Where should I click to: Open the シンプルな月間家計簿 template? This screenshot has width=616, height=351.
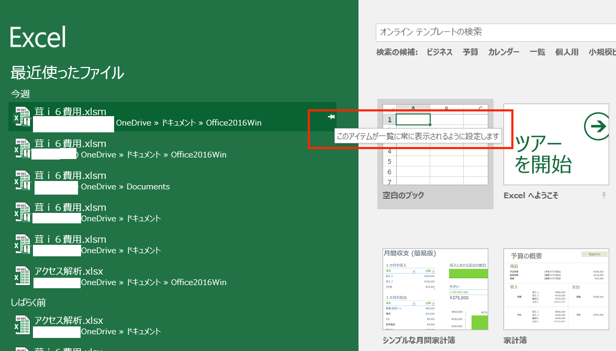tap(435, 289)
